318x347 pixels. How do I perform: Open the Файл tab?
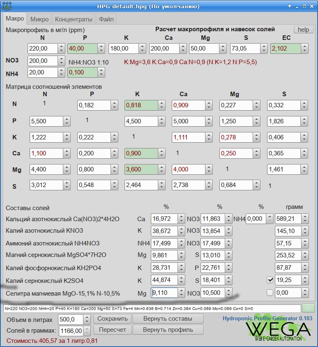tap(106, 19)
